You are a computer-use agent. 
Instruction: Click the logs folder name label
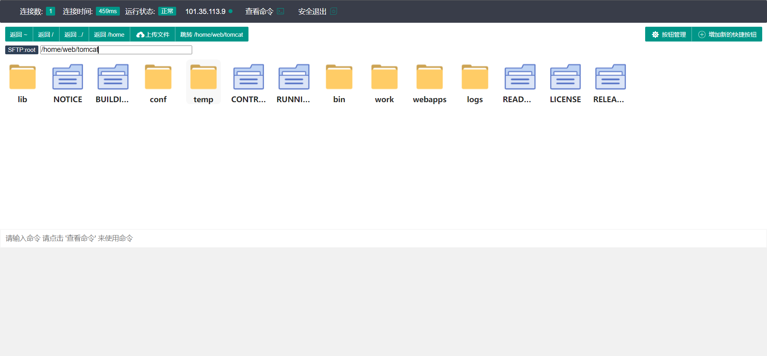tap(475, 99)
